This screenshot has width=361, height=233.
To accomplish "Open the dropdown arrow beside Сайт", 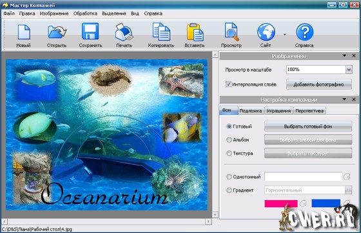I will [284, 35].
